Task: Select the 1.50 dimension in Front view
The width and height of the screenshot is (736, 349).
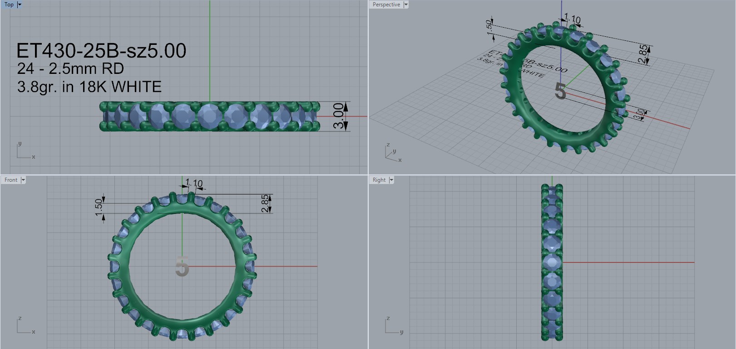Action: point(99,207)
